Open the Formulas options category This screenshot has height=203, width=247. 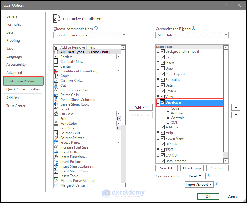pos(14,24)
